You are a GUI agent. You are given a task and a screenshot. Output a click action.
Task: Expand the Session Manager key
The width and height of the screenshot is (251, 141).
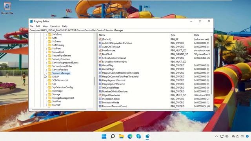[47, 73]
